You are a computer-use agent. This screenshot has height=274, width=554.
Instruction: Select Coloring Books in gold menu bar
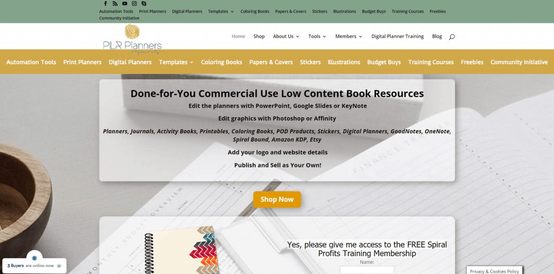221,62
